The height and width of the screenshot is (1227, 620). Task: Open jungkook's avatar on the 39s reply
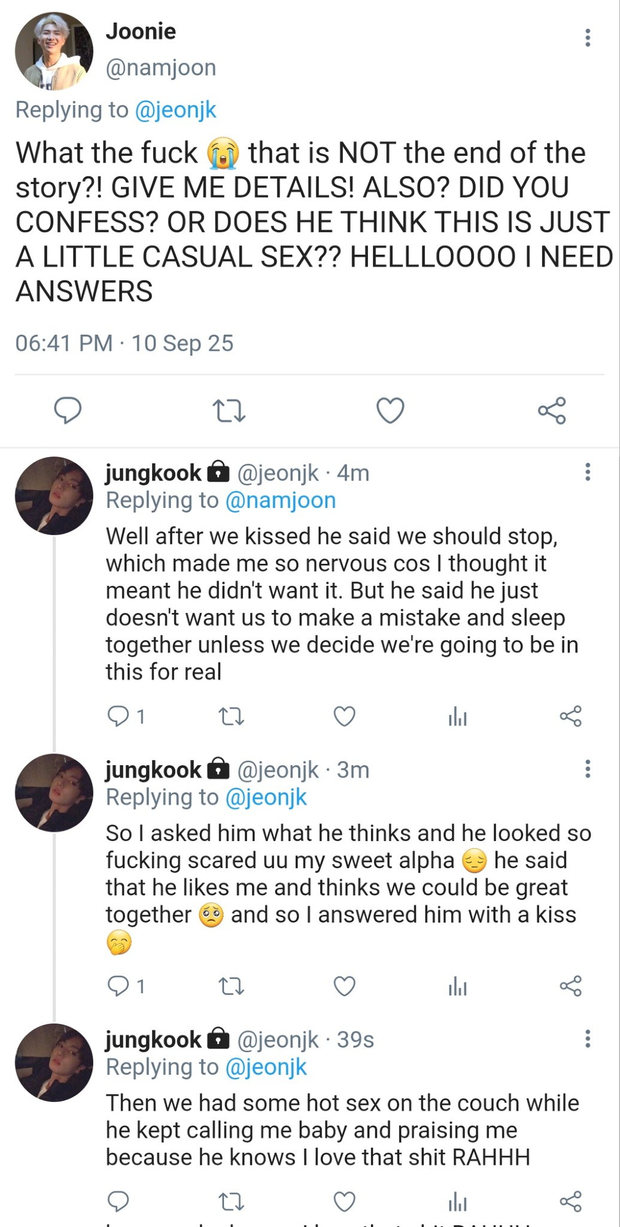pos(54,1062)
